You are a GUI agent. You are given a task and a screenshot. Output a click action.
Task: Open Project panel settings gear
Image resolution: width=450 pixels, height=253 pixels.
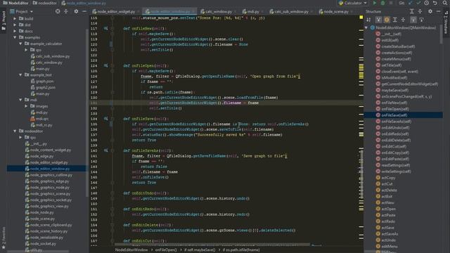[76, 11]
